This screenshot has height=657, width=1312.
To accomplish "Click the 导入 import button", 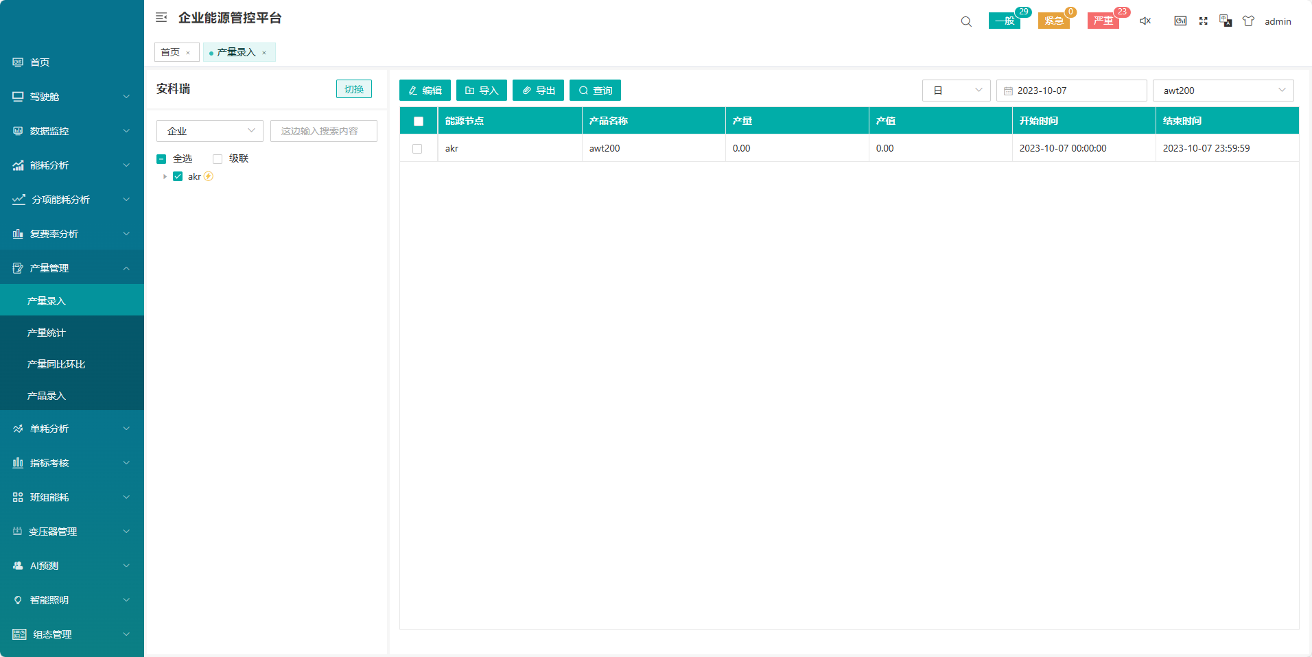I will click(x=481, y=91).
